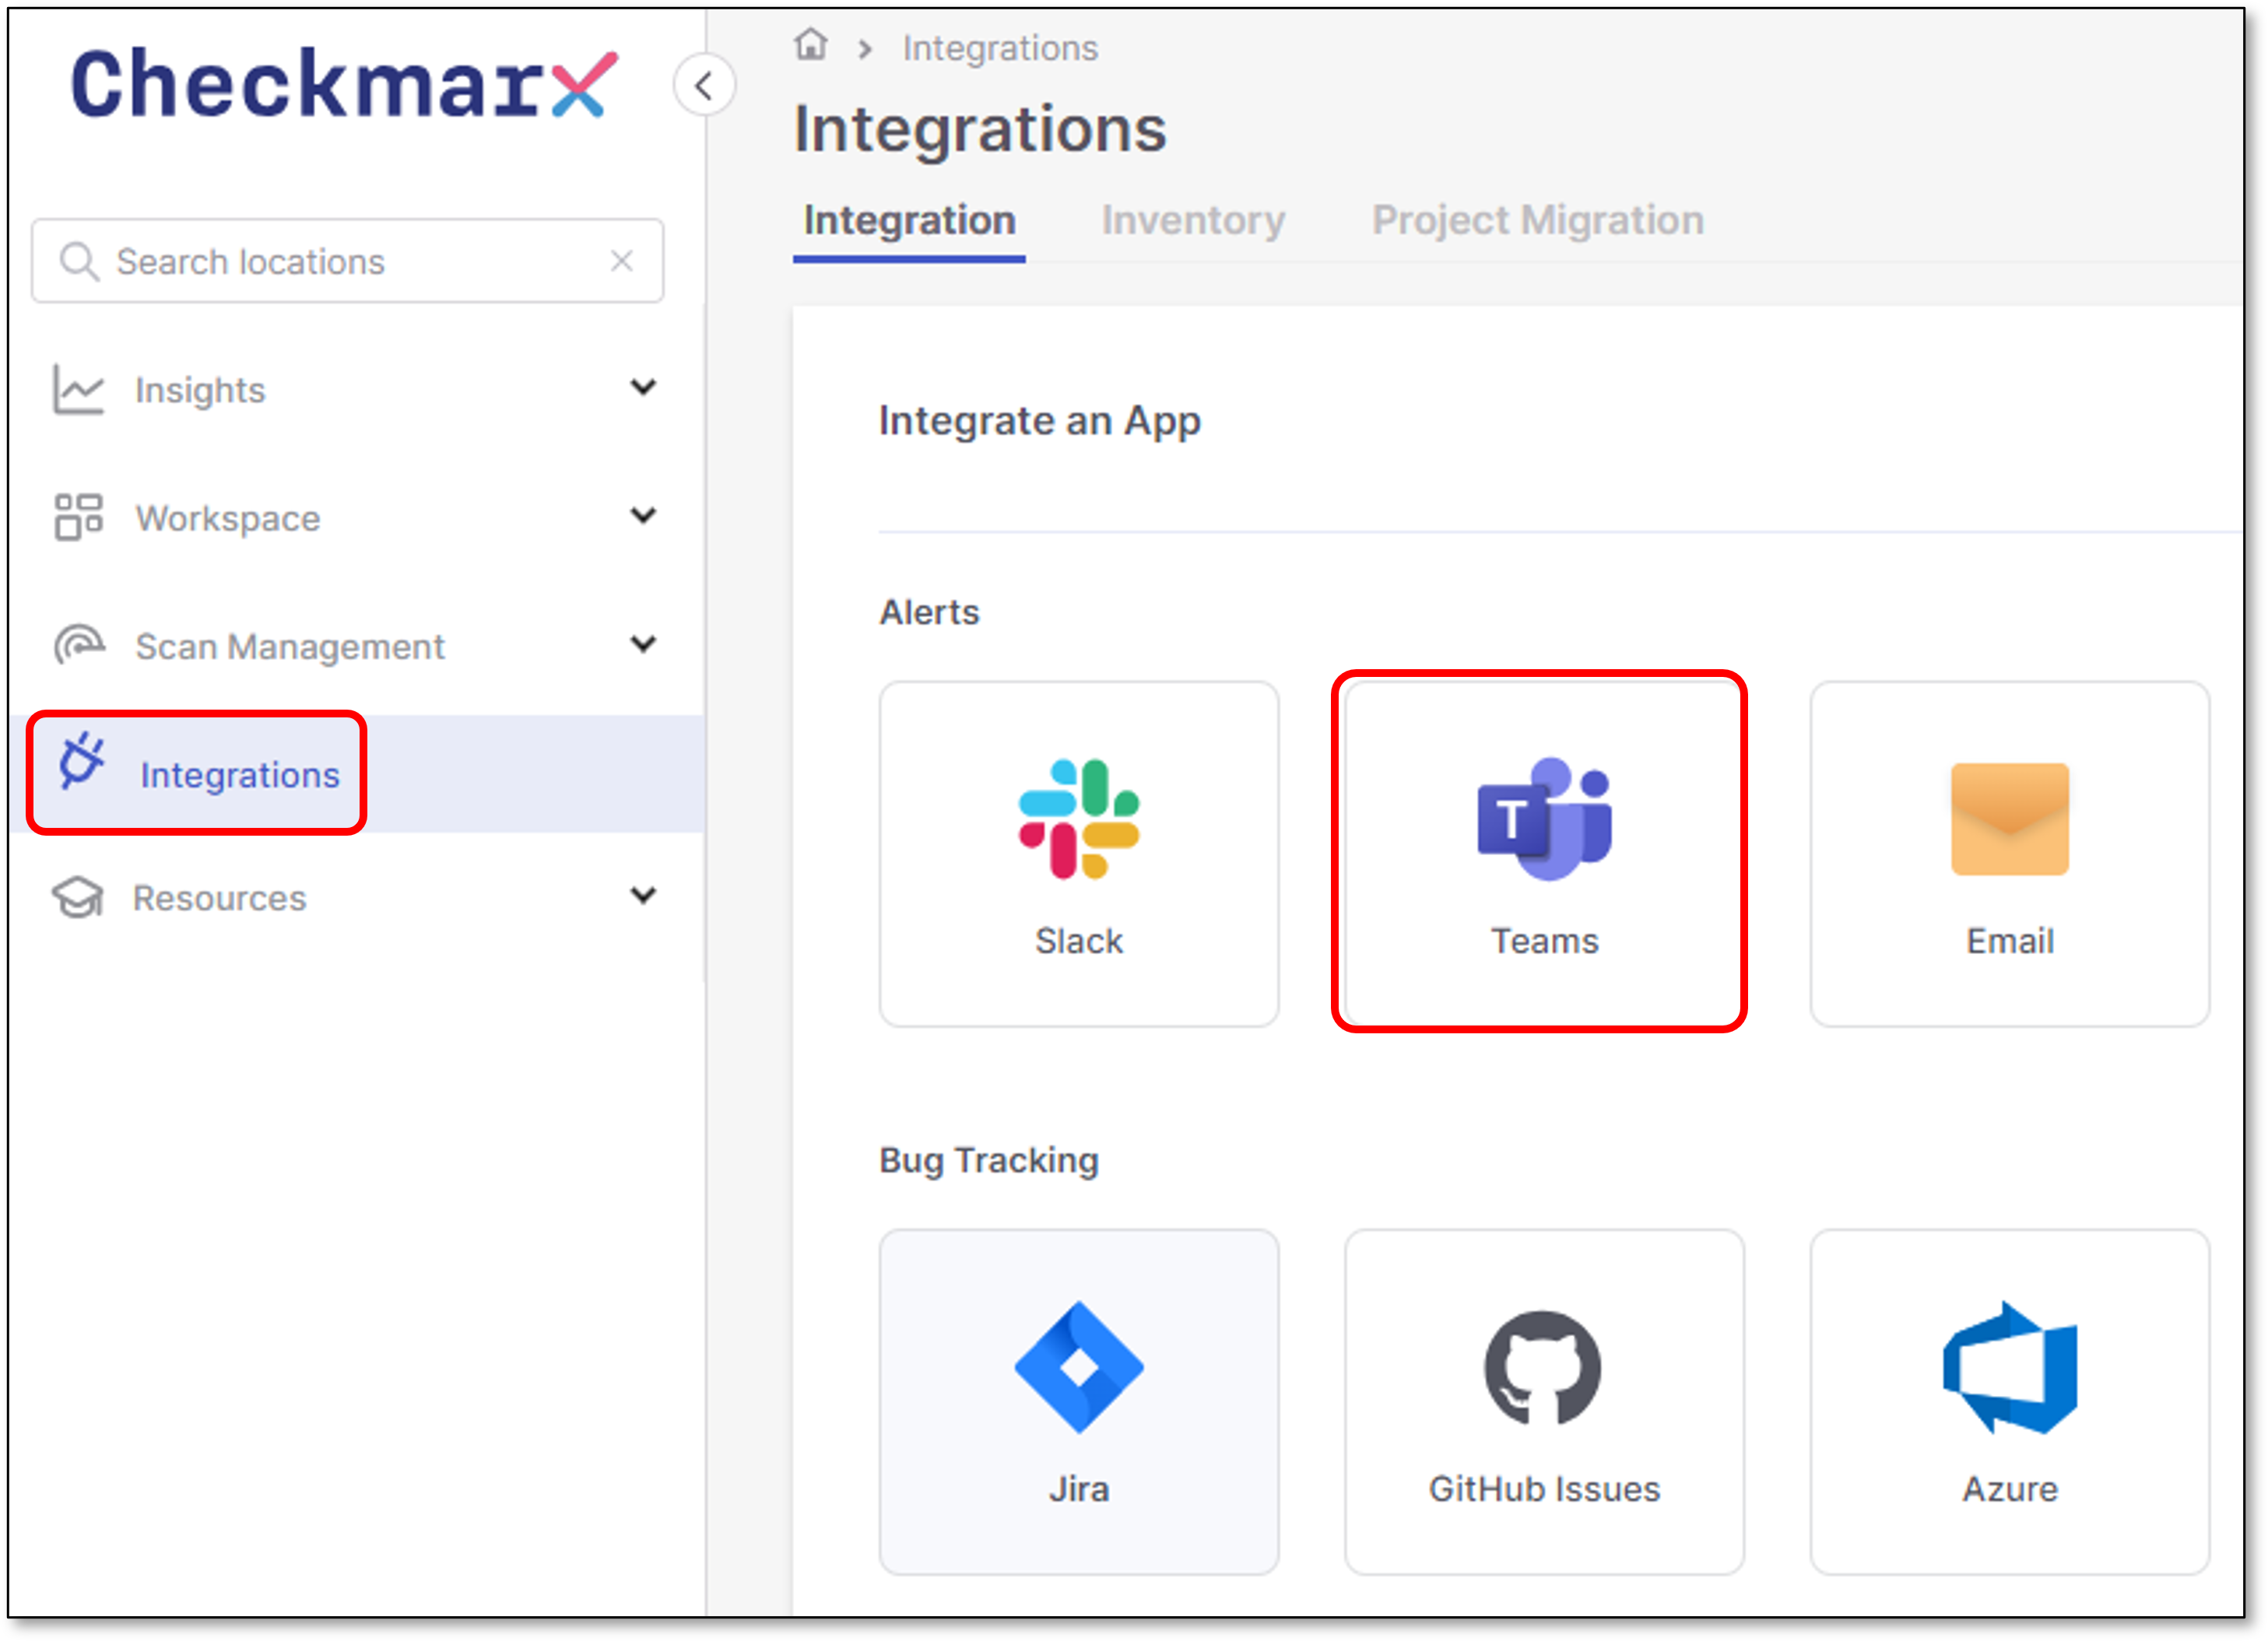Screen dimensions: 2268x1641
Task: Click the Jira card label
Action: point(1079,1489)
